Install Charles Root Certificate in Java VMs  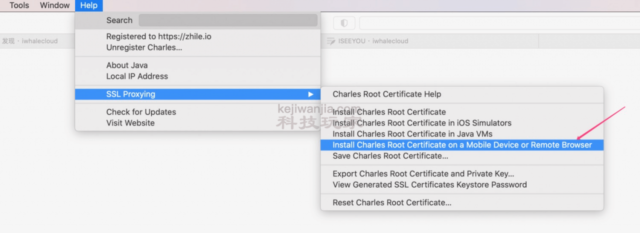pos(462,134)
